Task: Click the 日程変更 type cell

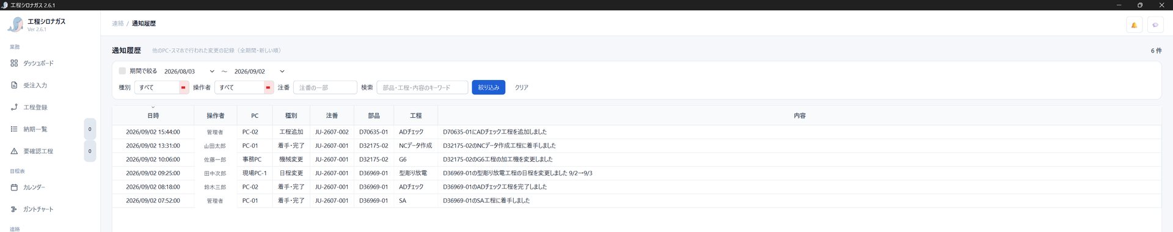Action: (291, 173)
